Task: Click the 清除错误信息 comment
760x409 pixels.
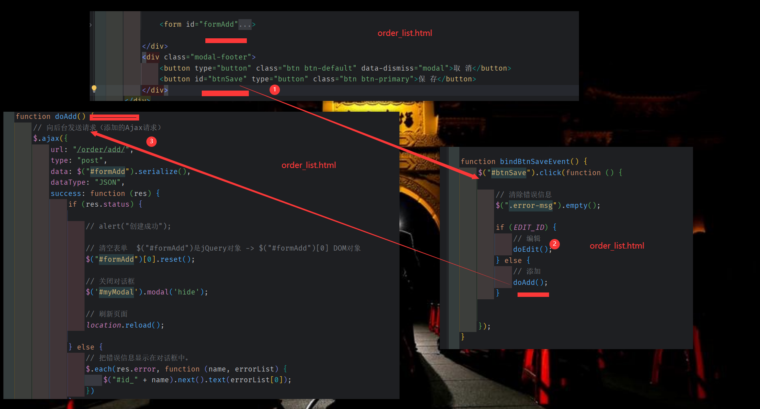Action: coord(524,195)
